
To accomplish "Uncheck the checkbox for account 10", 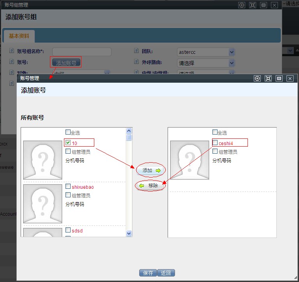I will [x=68, y=143].
